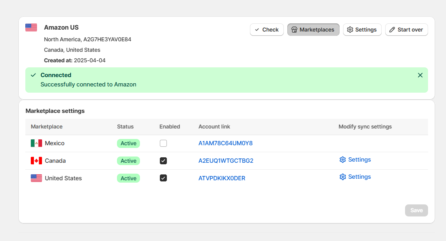Click Successfully connected to Amazon message
The image size is (446, 241).
point(88,85)
